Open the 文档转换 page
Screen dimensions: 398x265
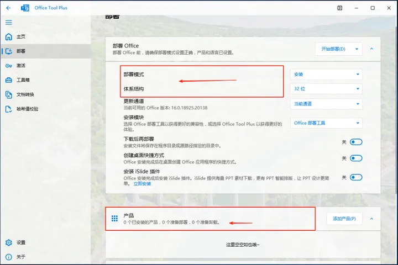pos(46,94)
